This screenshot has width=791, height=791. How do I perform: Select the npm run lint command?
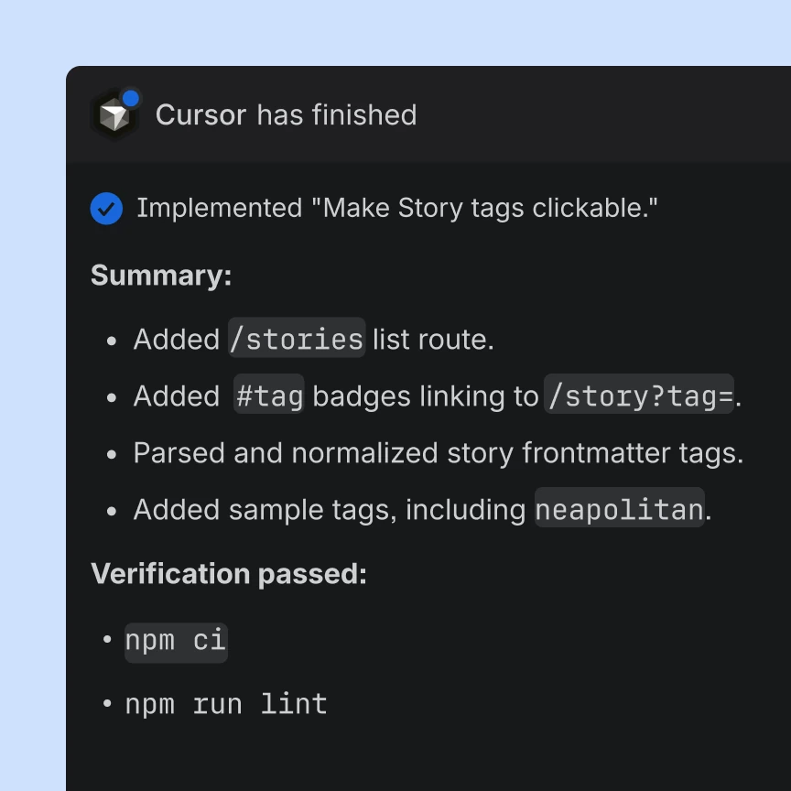click(x=226, y=704)
